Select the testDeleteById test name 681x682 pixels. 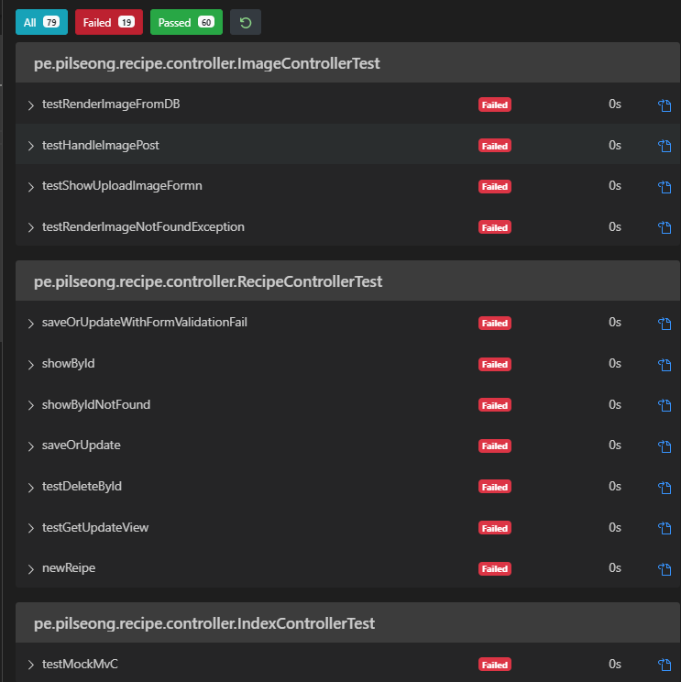(82, 487)
